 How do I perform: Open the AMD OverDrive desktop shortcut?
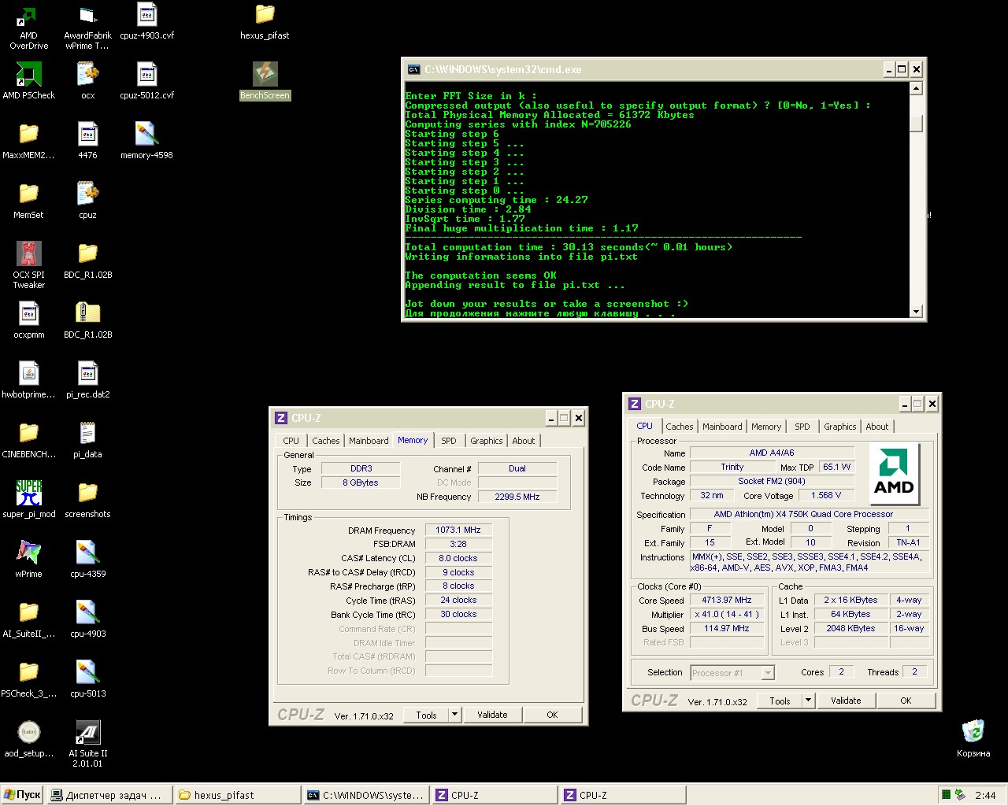tap(28, 16)
